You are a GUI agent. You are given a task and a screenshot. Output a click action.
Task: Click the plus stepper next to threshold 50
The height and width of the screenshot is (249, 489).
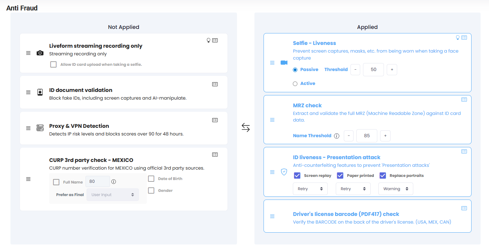(392, 69)
